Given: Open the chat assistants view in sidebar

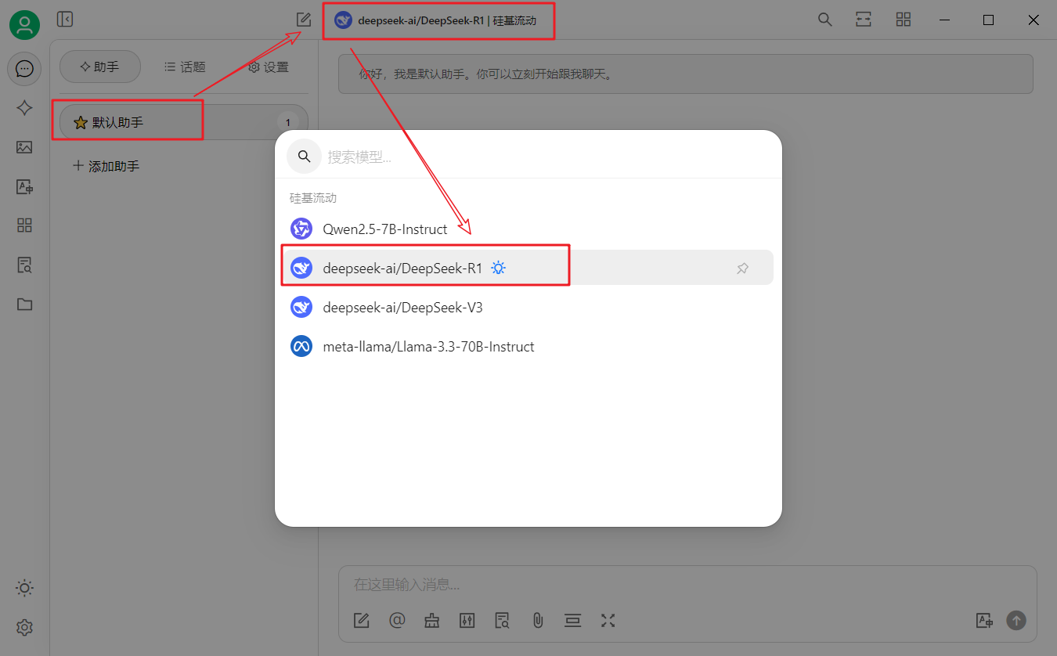Looking at the screenshot, I should pyautogui.click(x=24, y=69).
